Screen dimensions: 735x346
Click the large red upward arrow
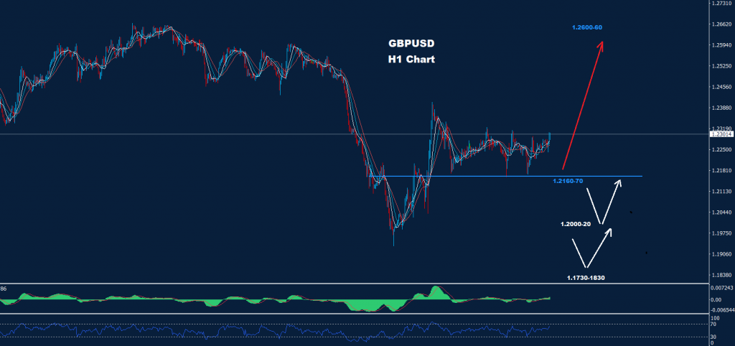click(x=581, y=105)
